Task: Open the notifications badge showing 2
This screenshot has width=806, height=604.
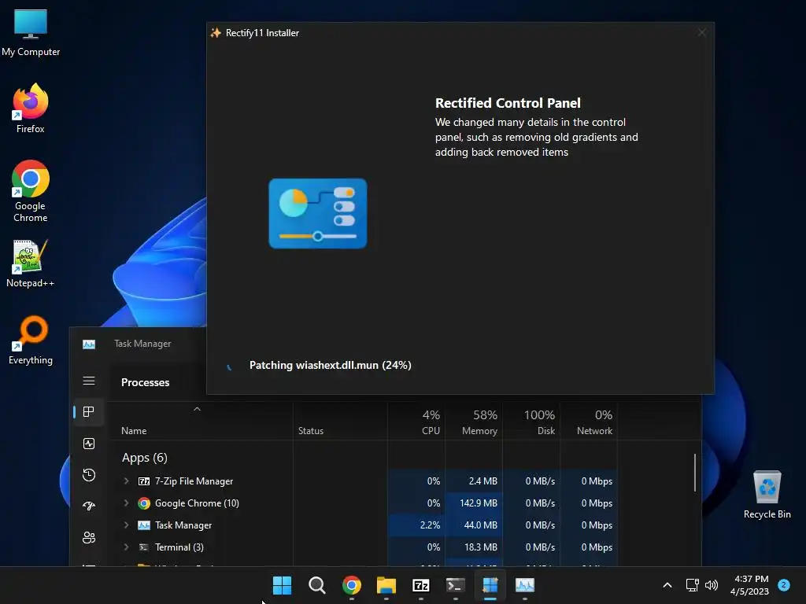Action: pos(784,584)
